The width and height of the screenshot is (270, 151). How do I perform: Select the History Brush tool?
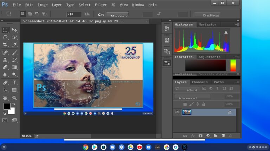pos(14,60)
